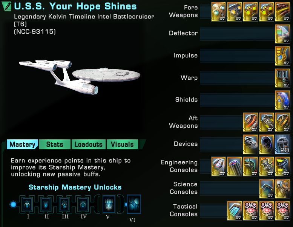Viewport: 293px width, 227px height.
Task: Select the Deflector slot item icon
Action: point(282,34)
